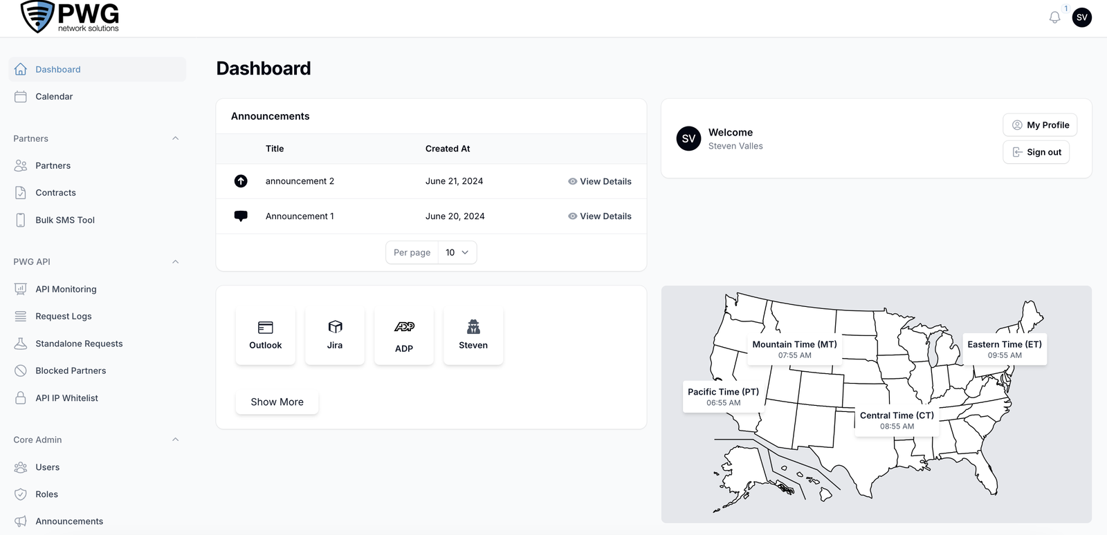1107x535 pixels.
Task: Open Contracts from the sidebar
Action: pyautogui.click(x=98, y=193)
